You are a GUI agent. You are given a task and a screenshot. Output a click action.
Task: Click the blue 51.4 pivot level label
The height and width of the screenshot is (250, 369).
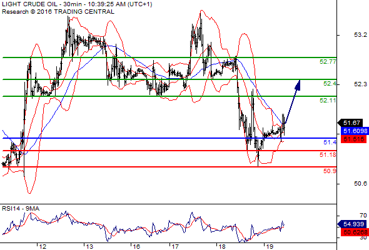[330, 142]
